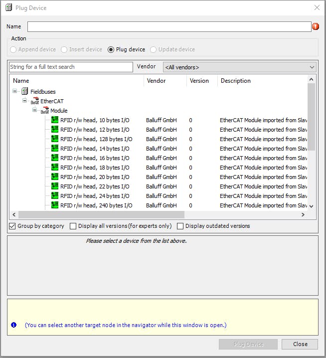
Task: Uncheck Group by category checkbox
Action: tap(12, 226)
